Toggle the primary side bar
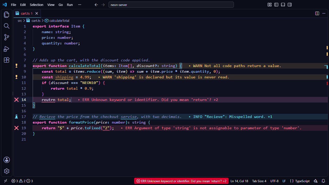The width and height of the screenshot is (329, 185). 276,5
